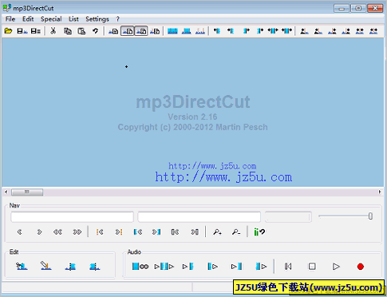Click the horizontal scrollbar thumb below waveform
The image size is (387, 297).
tap(27, 192)
